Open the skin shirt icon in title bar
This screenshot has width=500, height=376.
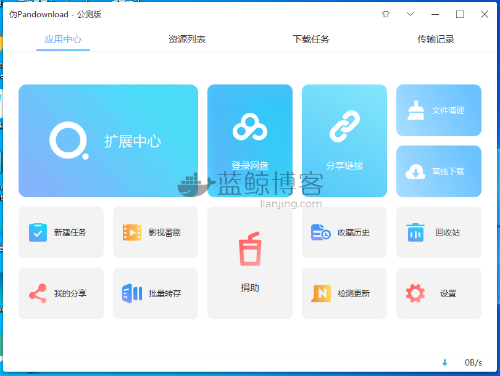tap(386, 14)
